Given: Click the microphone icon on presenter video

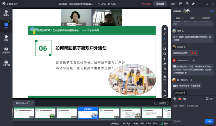Looking at the screenshot, I should pyautogui.click(x=63, y=24).
